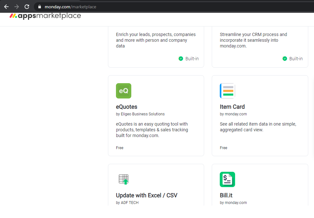The image size is (314, 218).
Task: Open the Item Card app title
Action: click(x=232, y=107)
